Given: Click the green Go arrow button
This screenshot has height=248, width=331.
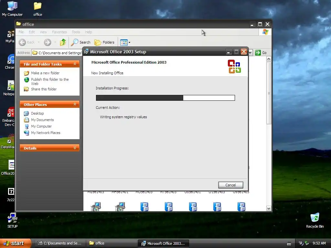Looking at the screenshot, I should tap(258, 53).
